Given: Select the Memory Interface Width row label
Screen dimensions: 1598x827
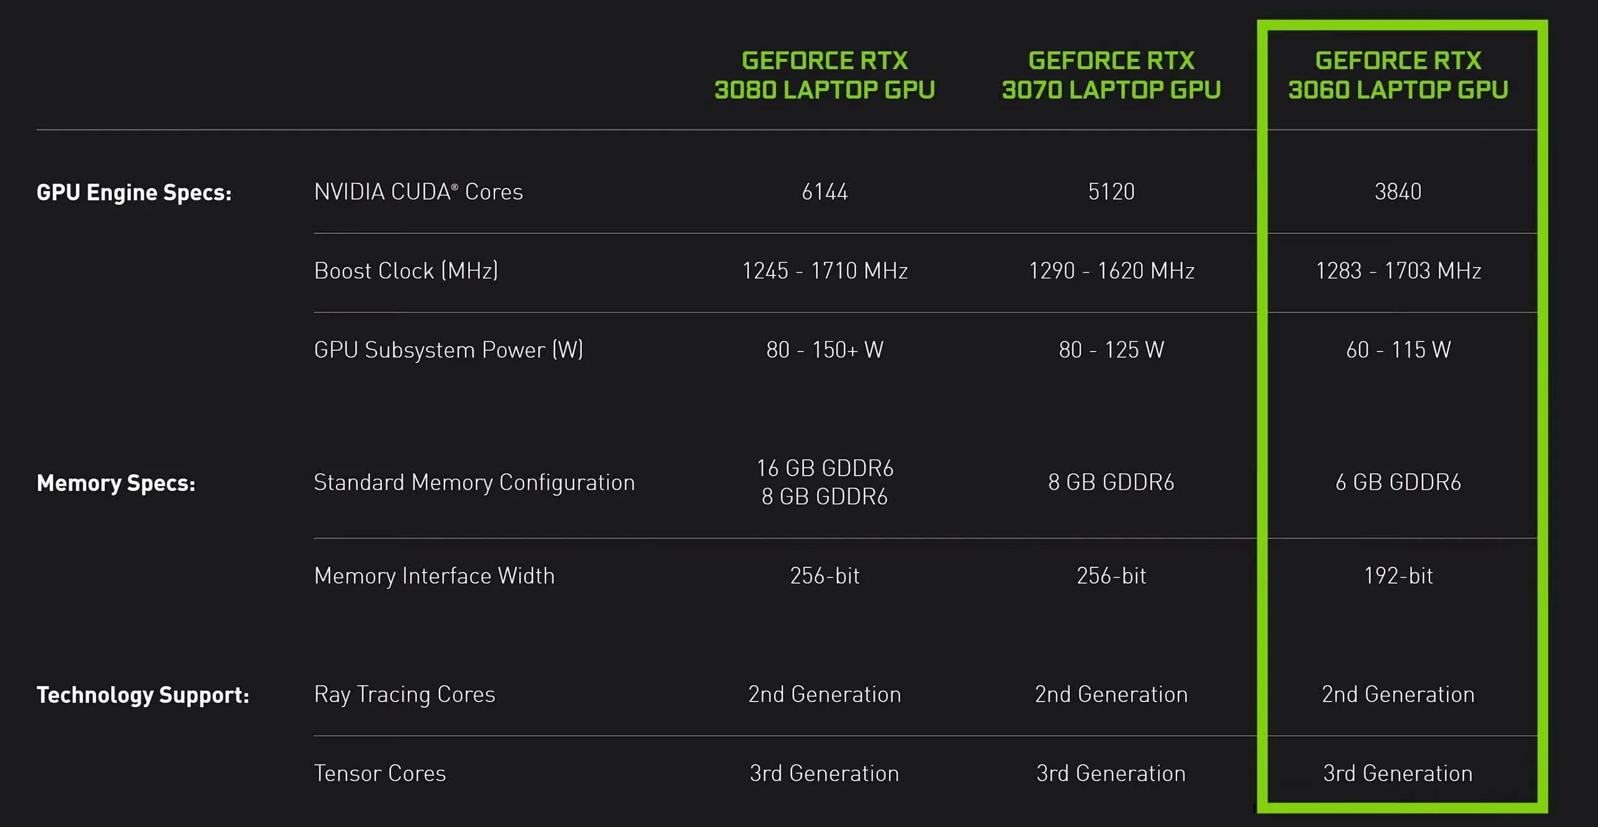Looking at the screenshot, I should (434, 575).
